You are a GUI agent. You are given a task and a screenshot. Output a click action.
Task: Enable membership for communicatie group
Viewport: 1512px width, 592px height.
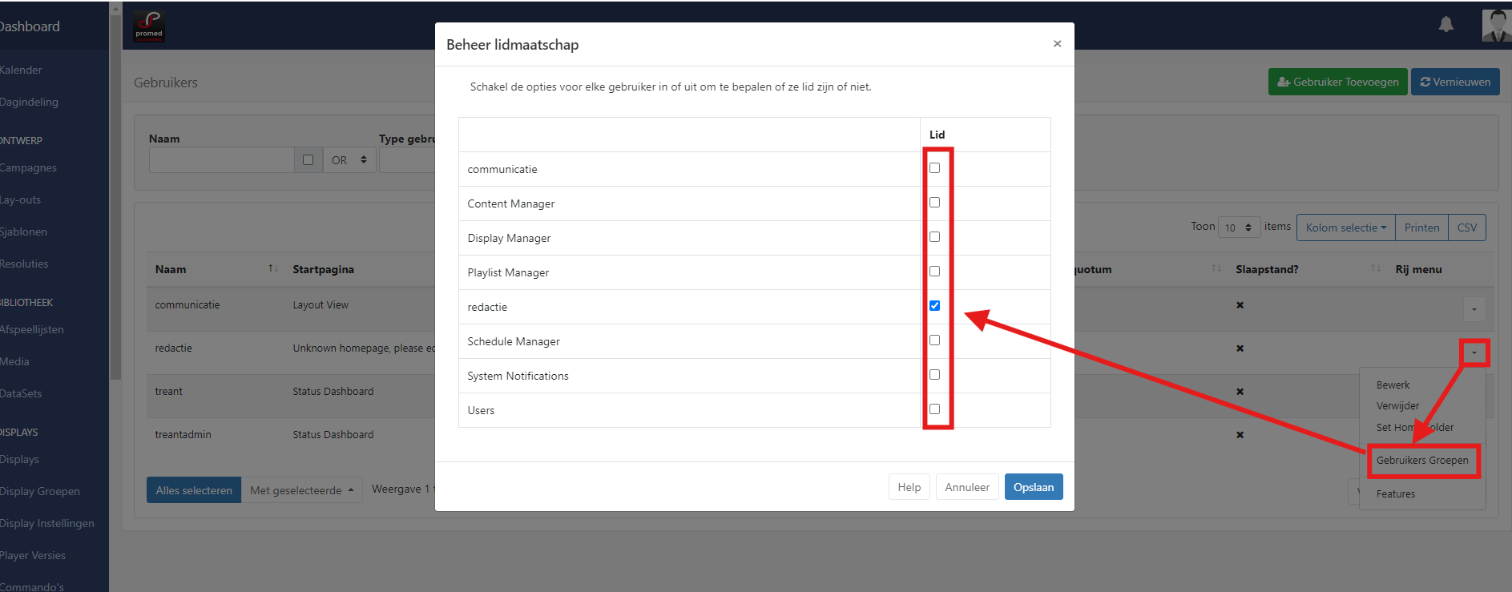point(934,168)
